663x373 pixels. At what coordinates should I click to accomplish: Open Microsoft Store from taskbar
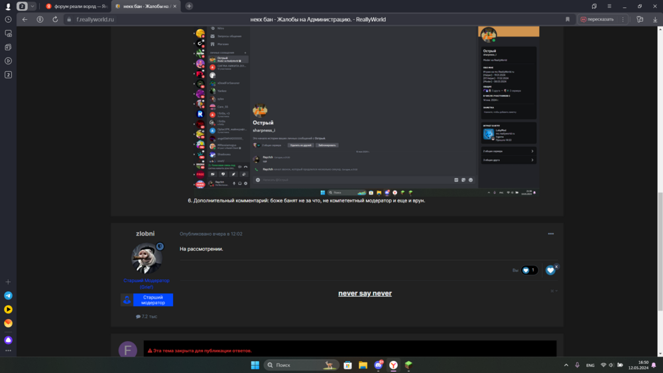347,365
